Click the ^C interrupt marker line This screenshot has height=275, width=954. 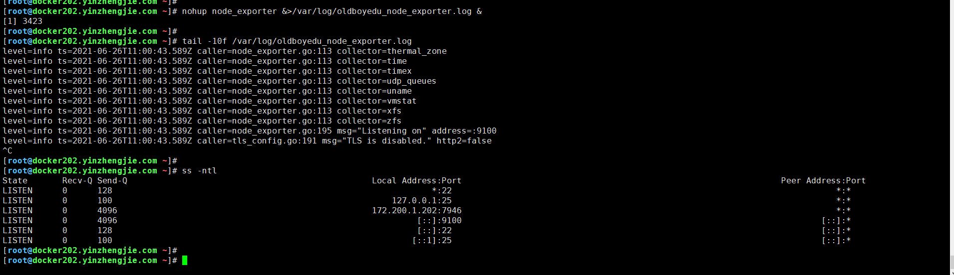7,150
